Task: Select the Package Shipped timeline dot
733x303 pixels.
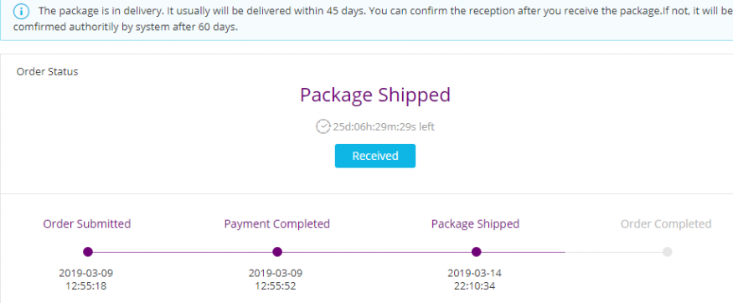Action: (477, 252)
